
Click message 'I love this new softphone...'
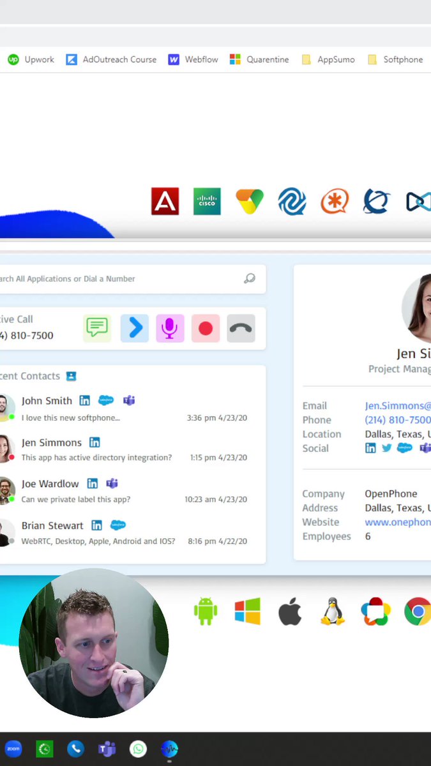[x=71, y=418]
